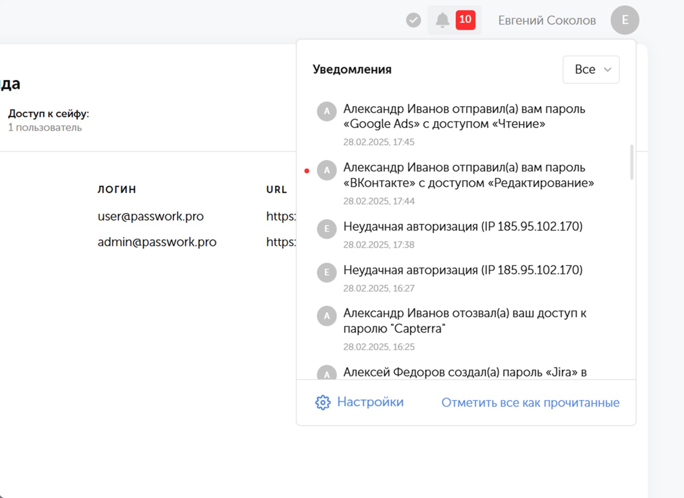Viewport: 684px width, 498px height.
Task: Click avatar of 17:38 failed authorization notification
Action: tap(327, 229)
